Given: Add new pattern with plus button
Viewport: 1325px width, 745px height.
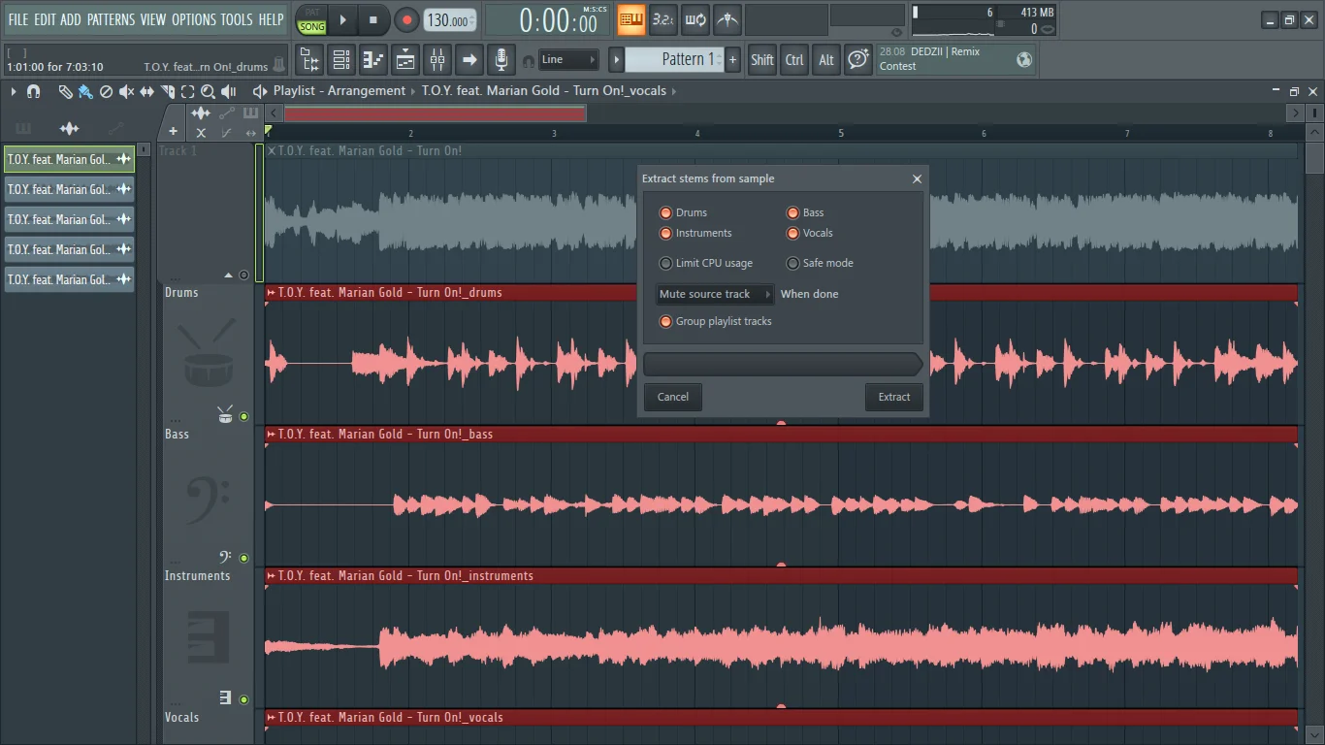Looking at the screenshot, I should click(733, 59).
